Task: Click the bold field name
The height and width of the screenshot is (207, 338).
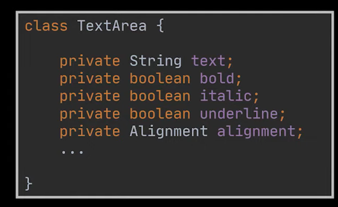Action: (x=217, y=78)
